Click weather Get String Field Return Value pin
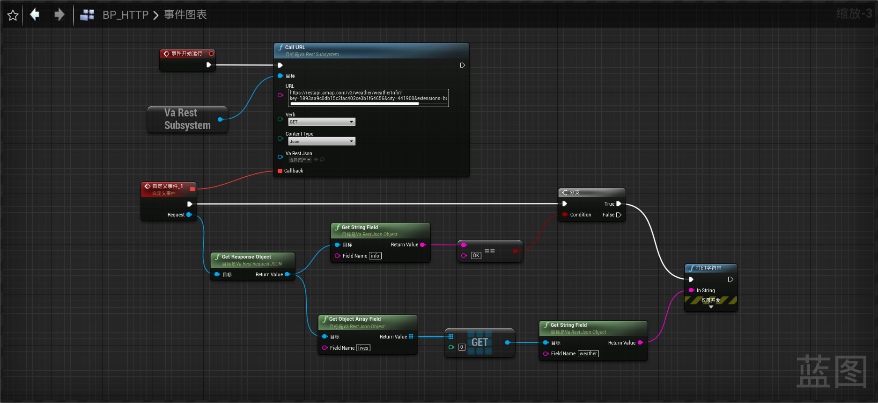Image resolution: width=878 pixels, height=403 pixels. 640,343
